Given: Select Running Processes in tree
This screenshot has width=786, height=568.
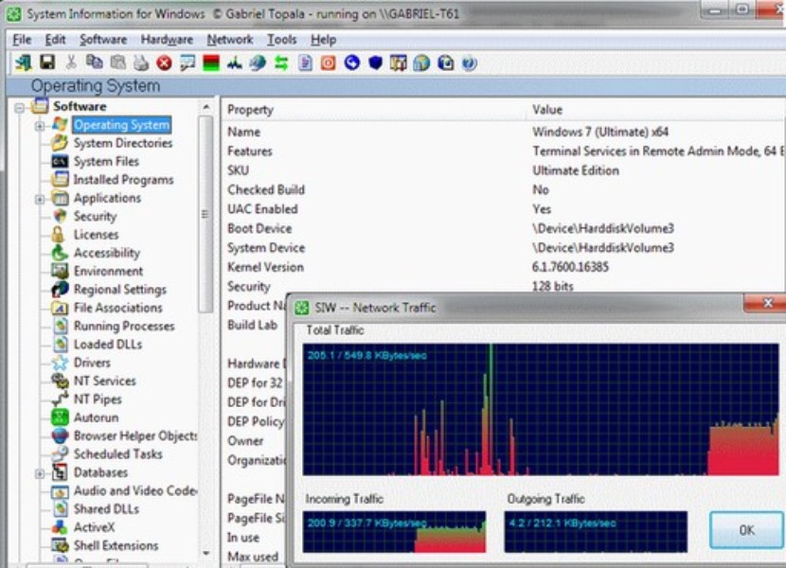Looking at the screenshot, I should [124, 326].
